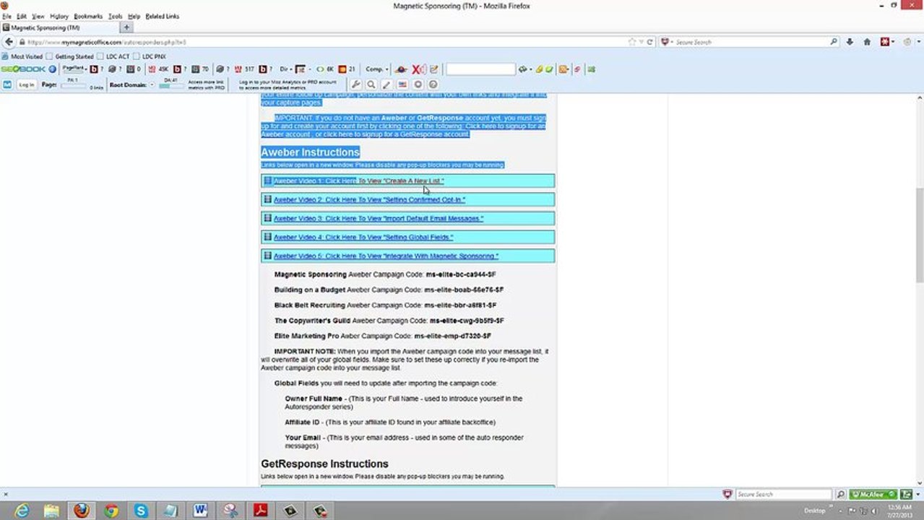
Task: Click the Log In button in Moz toolbar
Action: [26, 84]
